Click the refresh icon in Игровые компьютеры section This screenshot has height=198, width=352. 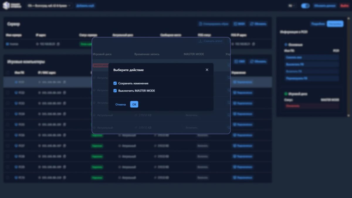[252, 62]
